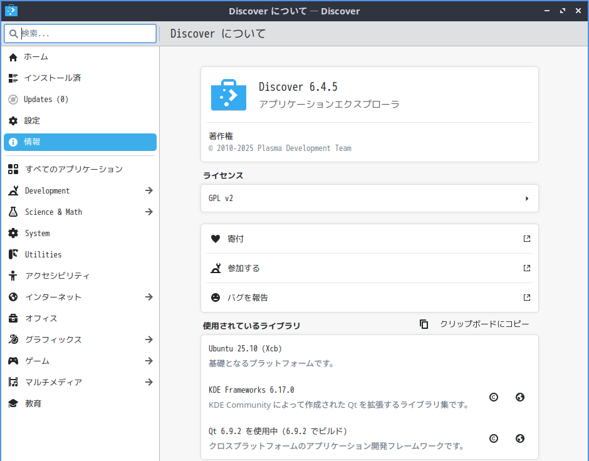Open KDE Frameworks website via globe icon
The height and width of the screenshot is (461, 589).
coord(520,397)
